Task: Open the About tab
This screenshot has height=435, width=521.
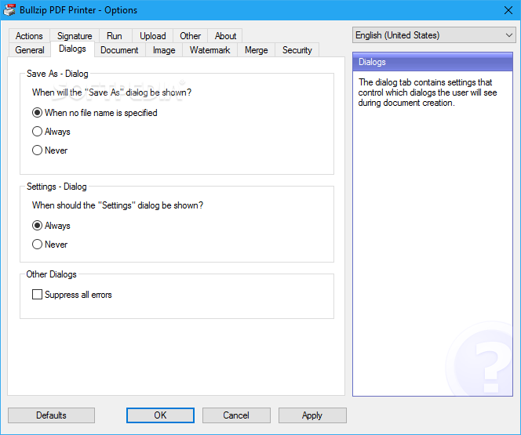Action: (x=225, y=36)
